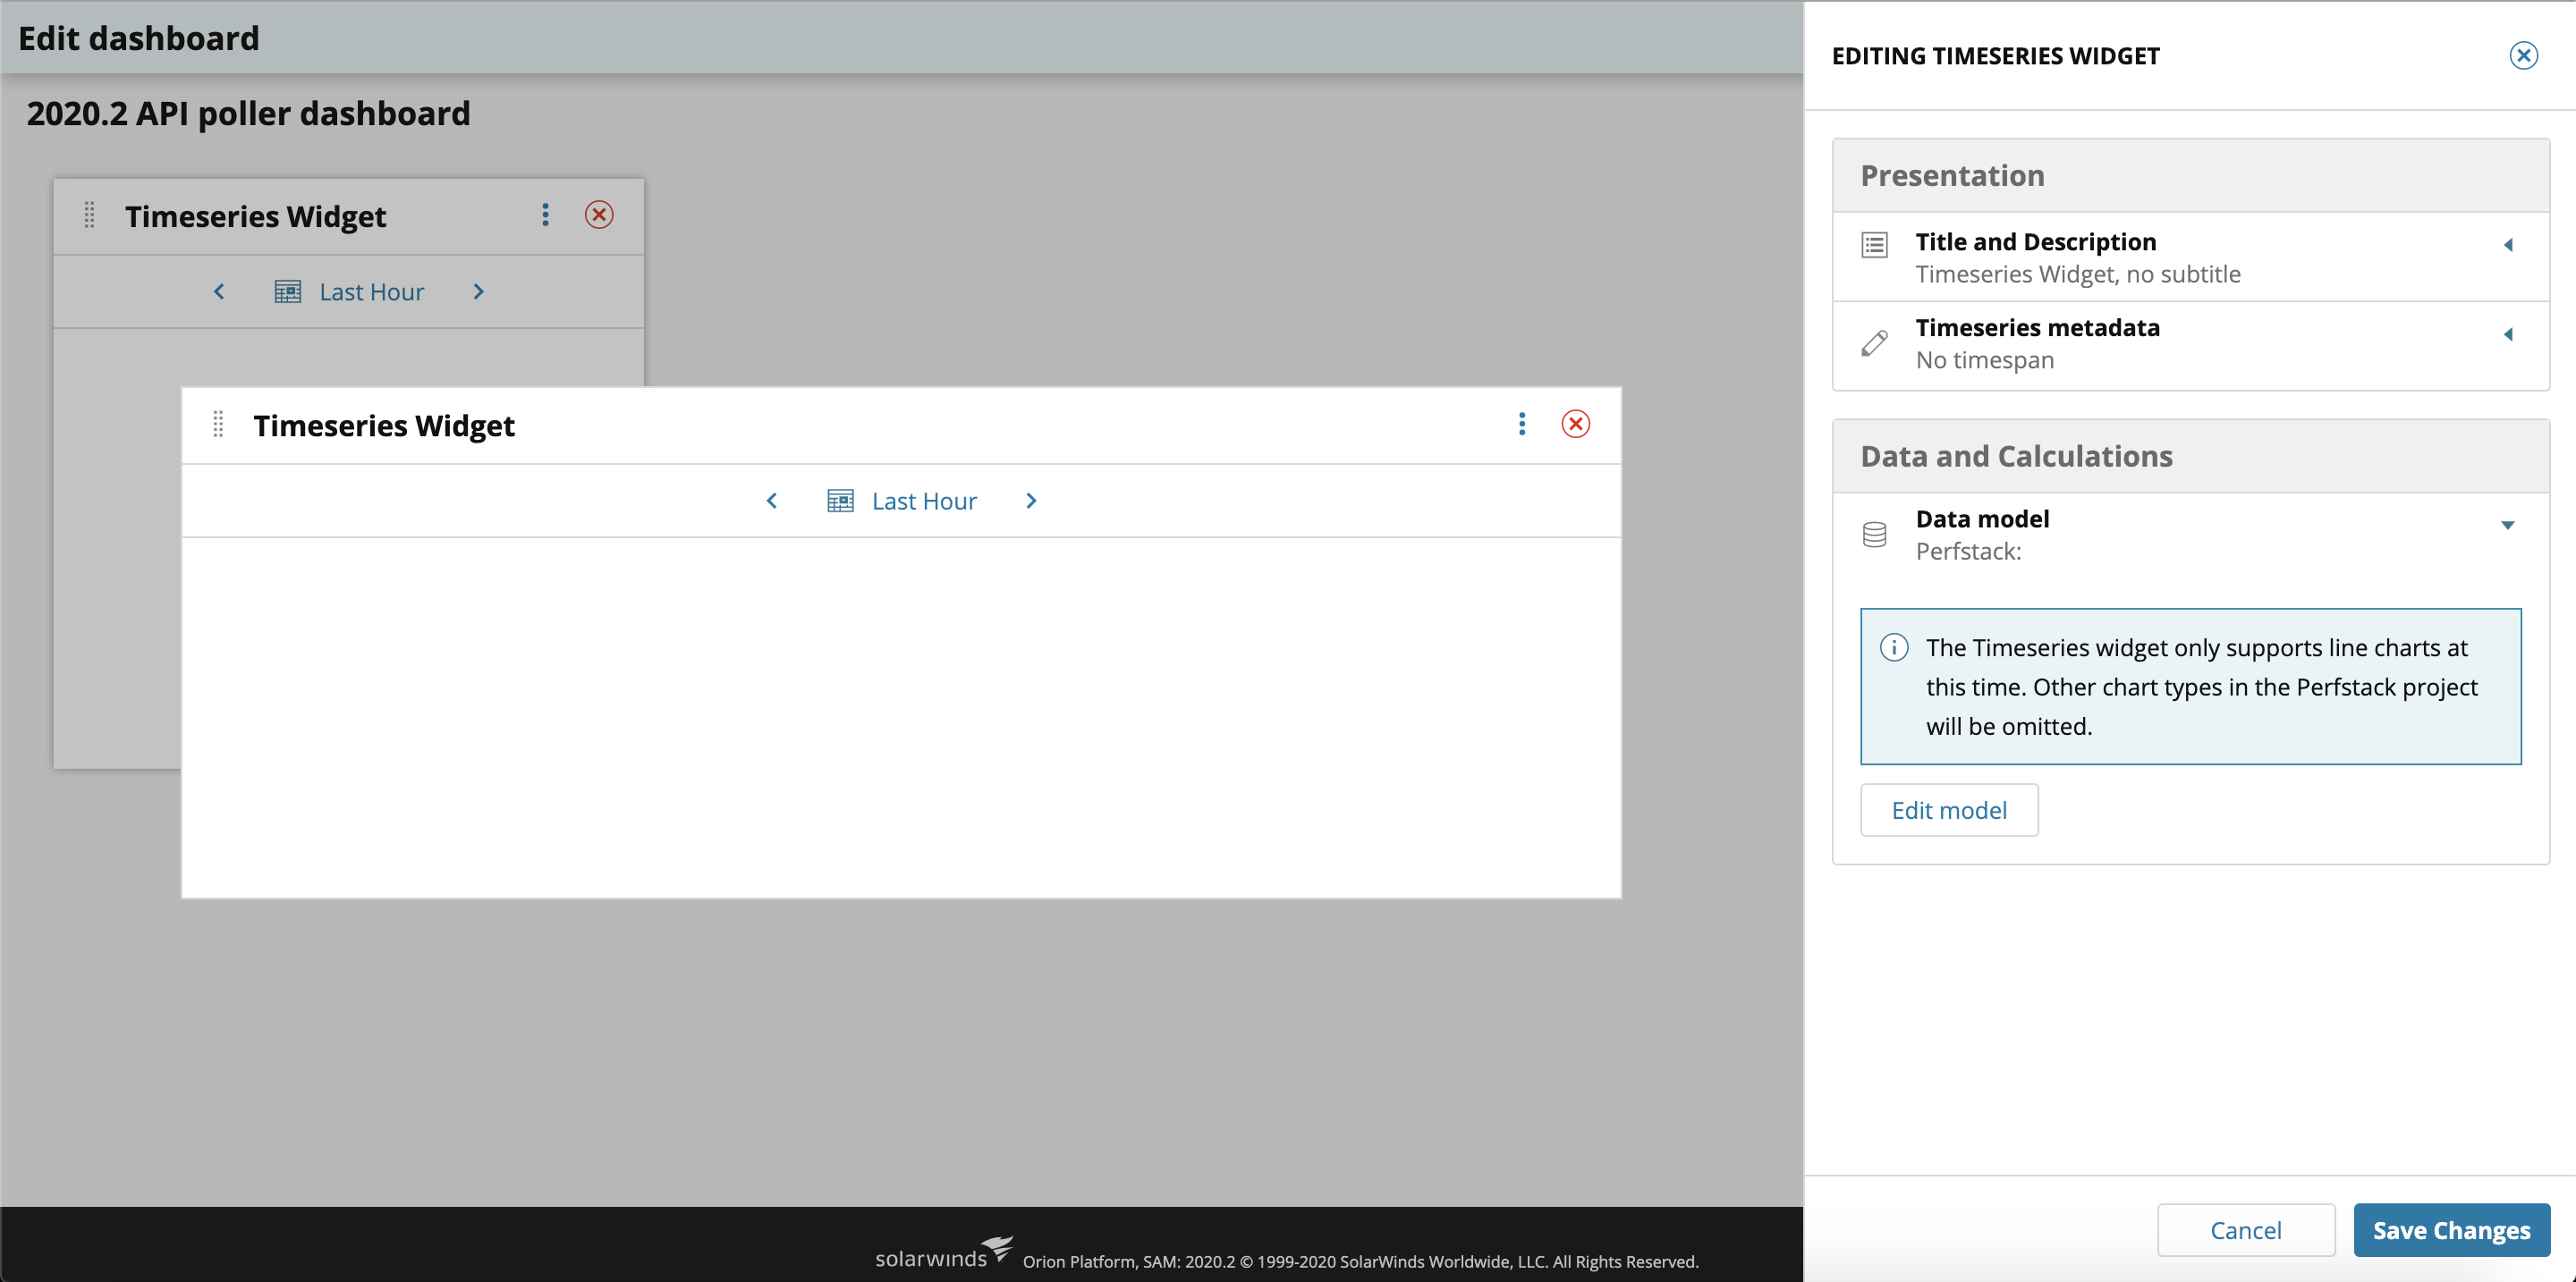
Task: Click drag handle of background Timeseries Widget
Action: click(89, 215)
